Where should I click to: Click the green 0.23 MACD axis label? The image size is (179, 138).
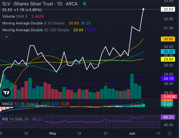pos(167,104)
